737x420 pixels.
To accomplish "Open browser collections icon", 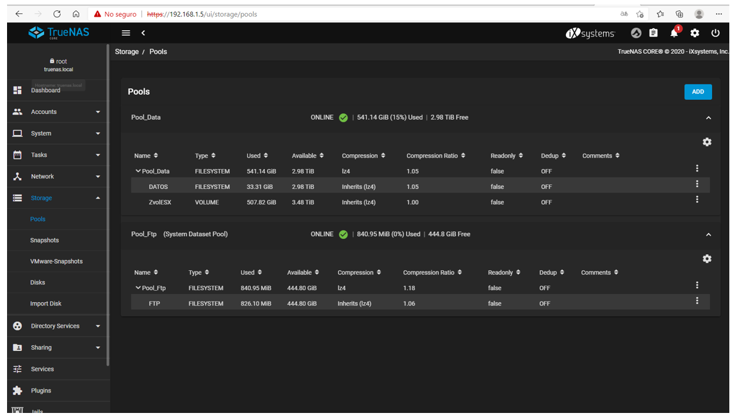I will pos(679,14).
